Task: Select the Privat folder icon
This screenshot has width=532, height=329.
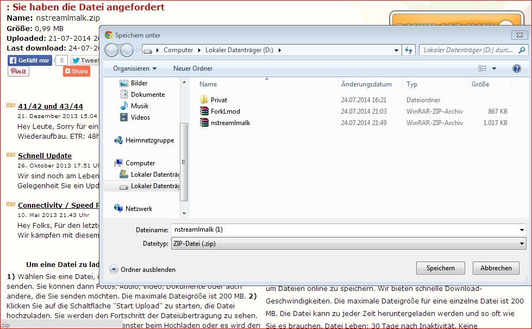Action: point(204,100)
